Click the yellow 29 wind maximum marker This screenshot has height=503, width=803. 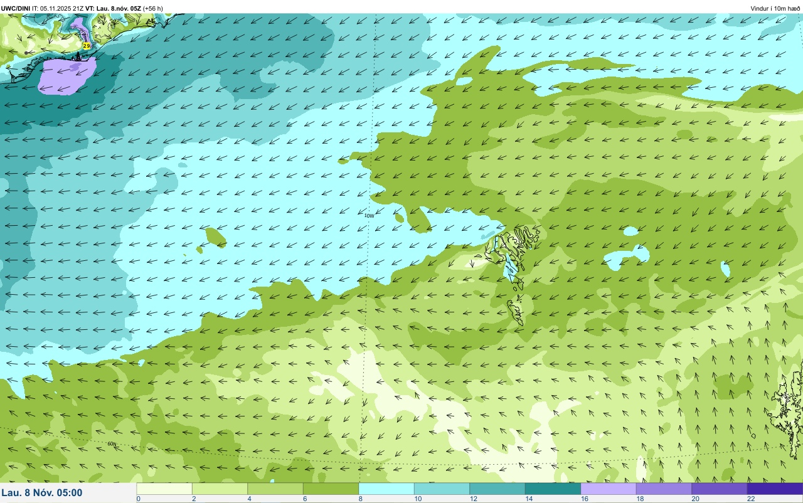[87, 46]
